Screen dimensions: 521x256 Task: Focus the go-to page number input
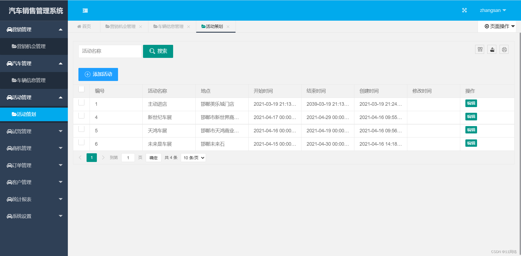(128, 158)
